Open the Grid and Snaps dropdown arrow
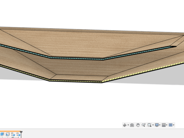Screen dimensions: 184x138 (x=167, y=125)
